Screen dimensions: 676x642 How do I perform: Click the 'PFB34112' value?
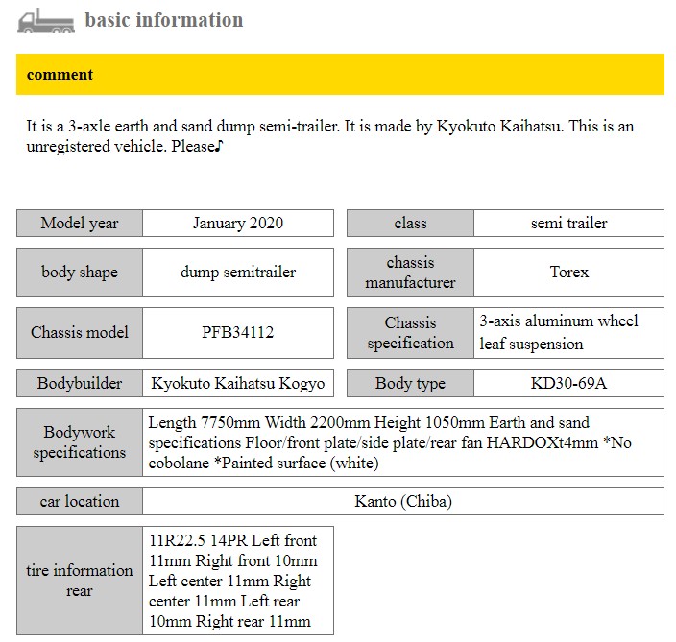(x=238, y=333)
